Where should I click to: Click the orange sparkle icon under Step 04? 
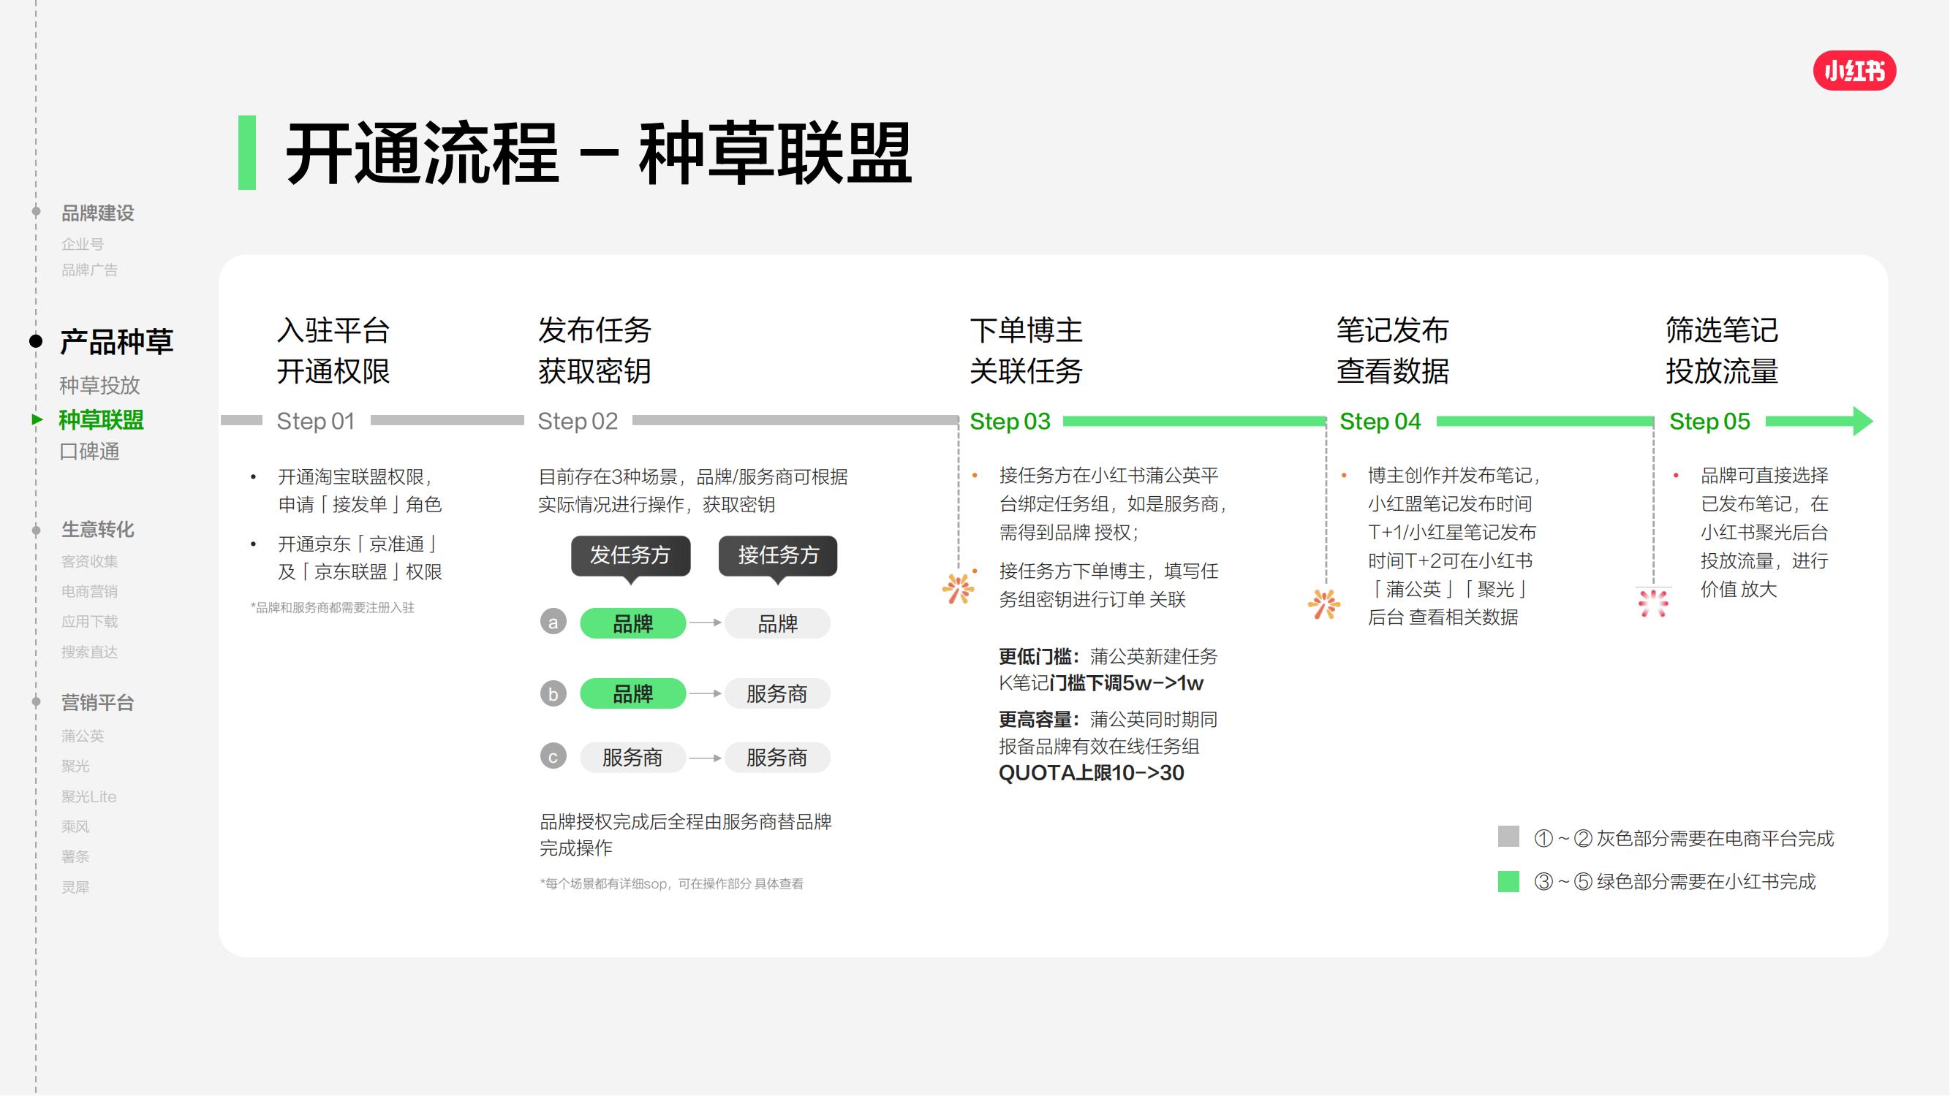tap(1324, 604)
